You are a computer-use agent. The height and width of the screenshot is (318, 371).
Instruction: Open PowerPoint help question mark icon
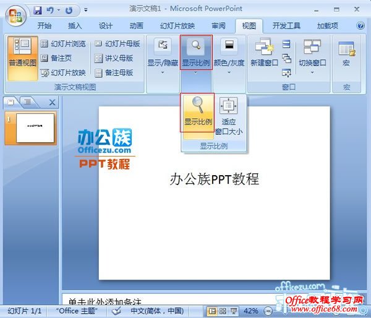[360, 25]
